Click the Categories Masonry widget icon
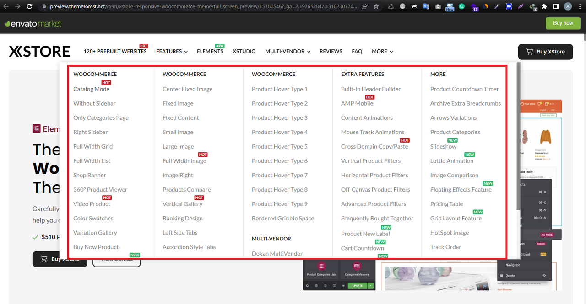The height and width of the screenshot is (304, 586). [x=357, y=267]
